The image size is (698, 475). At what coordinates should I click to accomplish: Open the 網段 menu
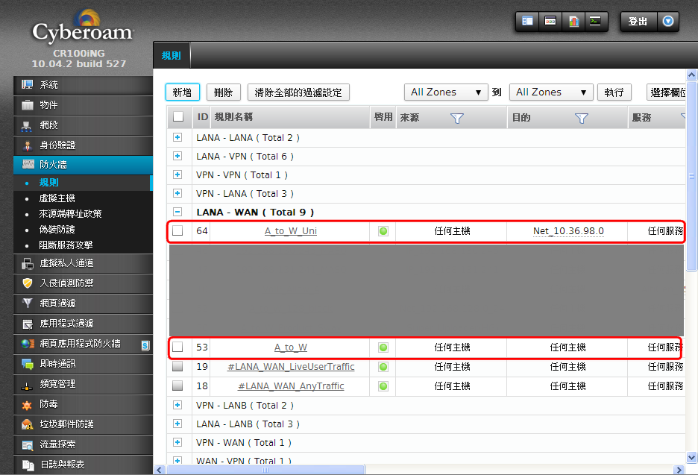(84, 125)
